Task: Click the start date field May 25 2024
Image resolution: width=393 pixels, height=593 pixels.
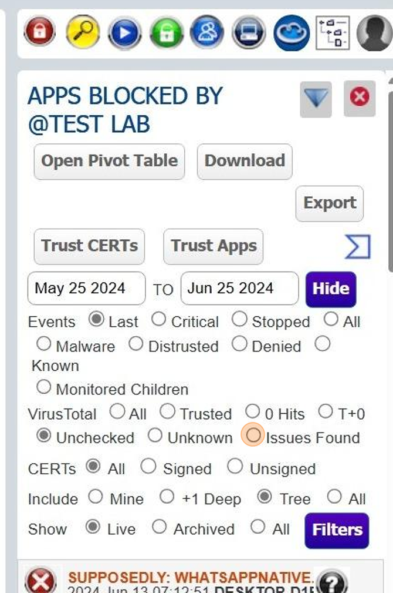Action: pyautogui.click(x=86, y=289)
